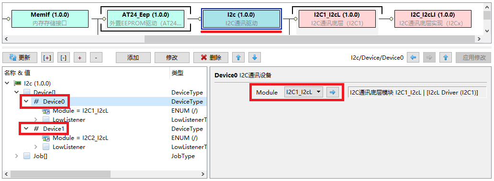Select the AT24_Eep (1.0.0) module block
The width and height of the screenshot is (494, 181).
pos(146,19)
